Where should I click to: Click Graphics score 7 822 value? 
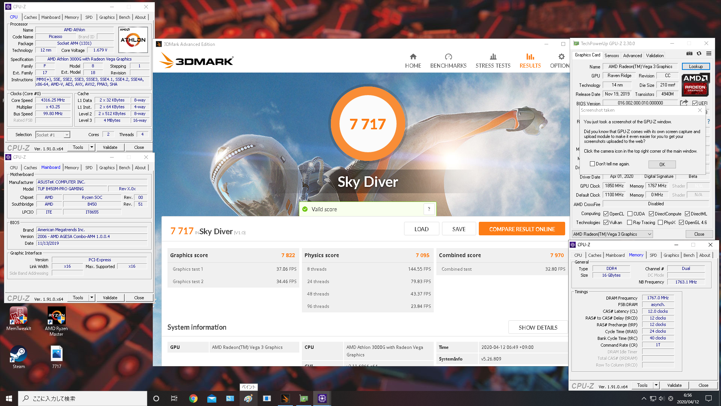(288, 255)
